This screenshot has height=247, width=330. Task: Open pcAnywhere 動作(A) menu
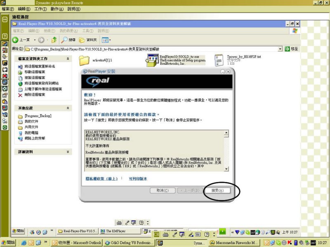coord(57,9)
